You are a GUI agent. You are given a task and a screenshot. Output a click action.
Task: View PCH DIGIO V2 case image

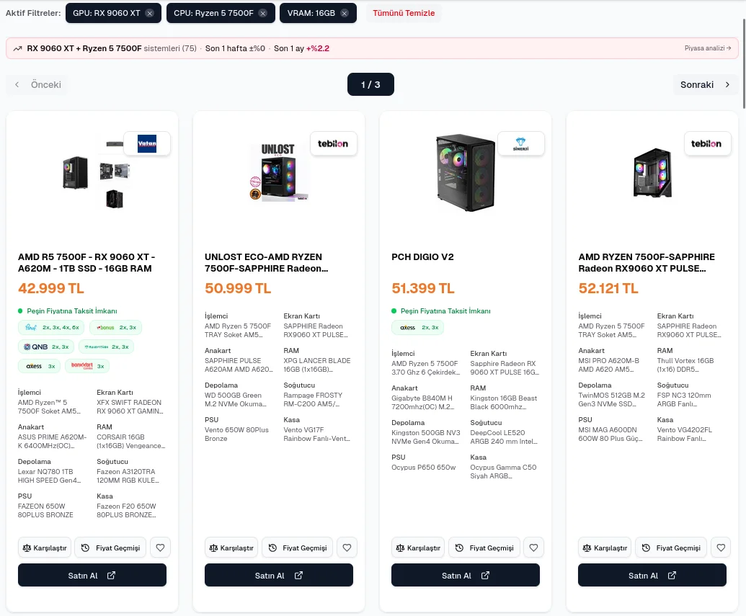(466, 172)
